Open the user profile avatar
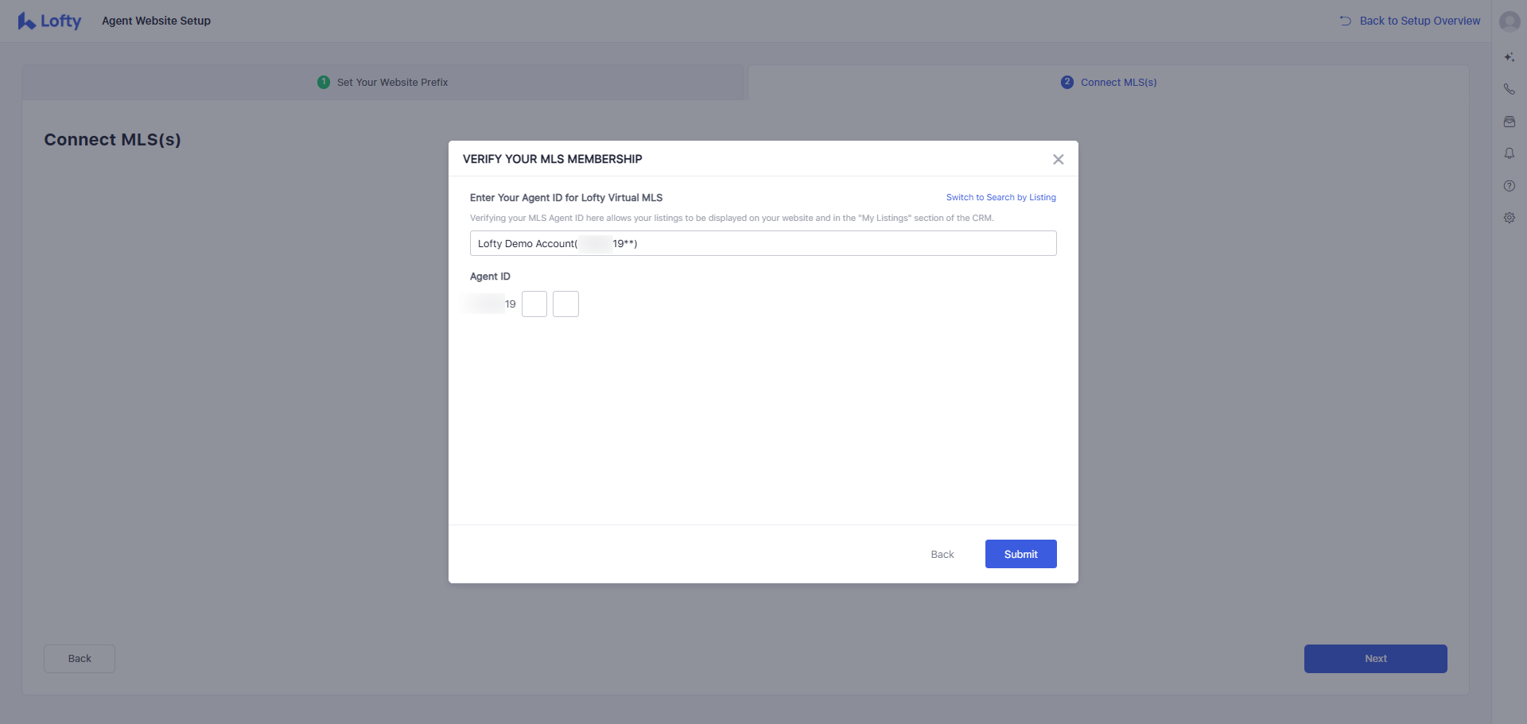The height and width of the screenshot is (724, 1527). 1509,21
